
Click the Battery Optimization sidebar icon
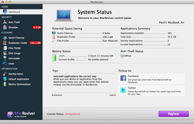coord(5,84)
